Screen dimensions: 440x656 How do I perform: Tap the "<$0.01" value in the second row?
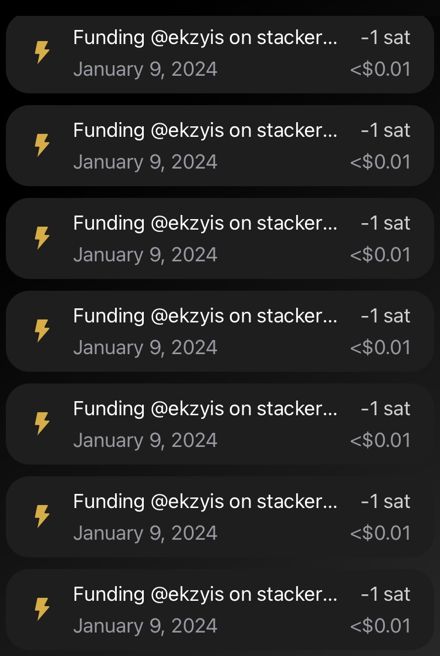380,162
